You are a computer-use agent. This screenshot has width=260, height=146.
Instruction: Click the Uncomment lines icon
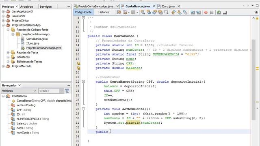[225, 13]
